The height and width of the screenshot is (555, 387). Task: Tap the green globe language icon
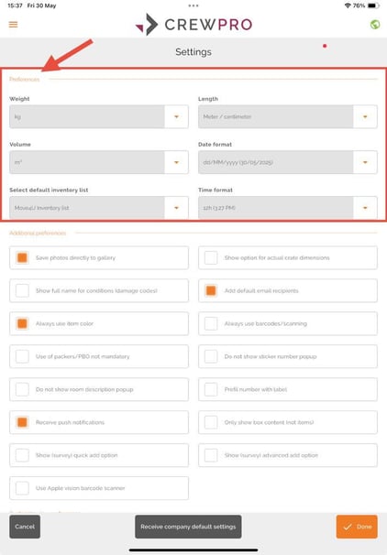374,25
